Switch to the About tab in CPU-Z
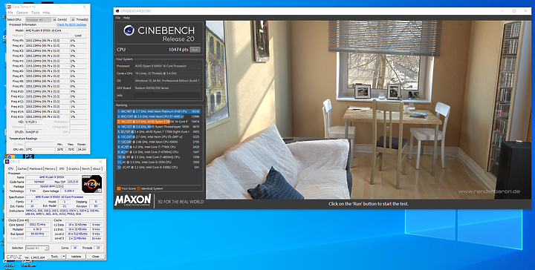The image size is (535, 270). (97, 168)
